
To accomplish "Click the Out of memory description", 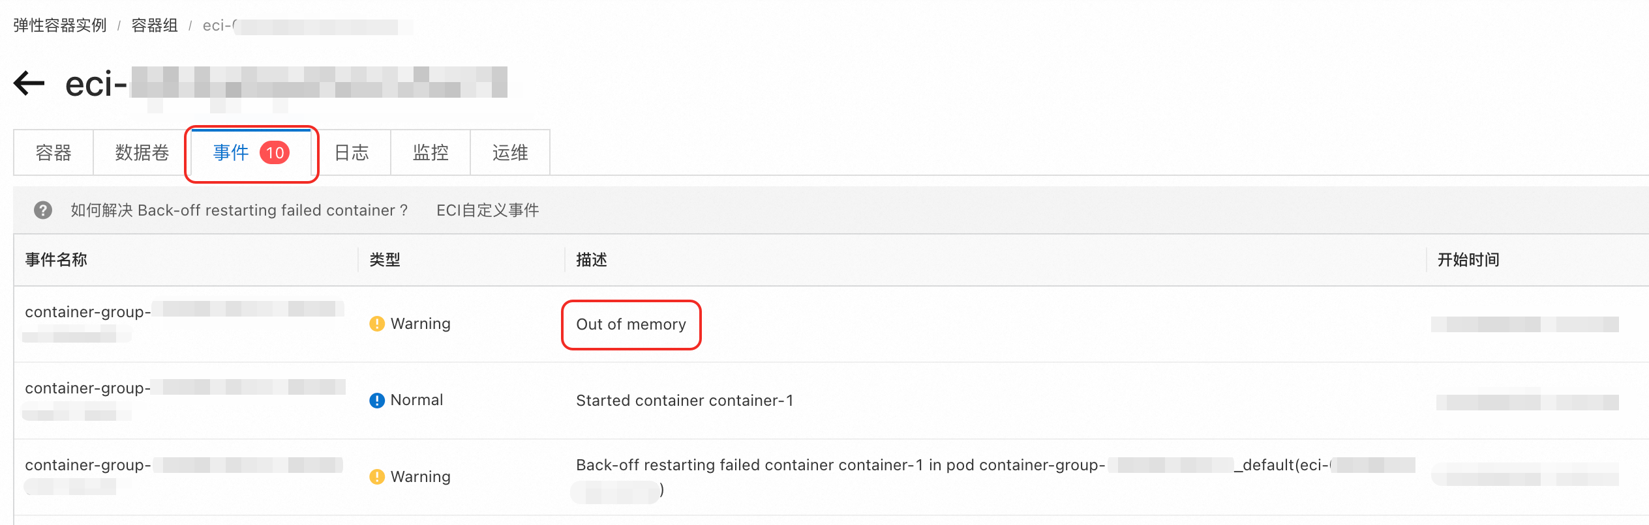I will click(x=631, y=324).
